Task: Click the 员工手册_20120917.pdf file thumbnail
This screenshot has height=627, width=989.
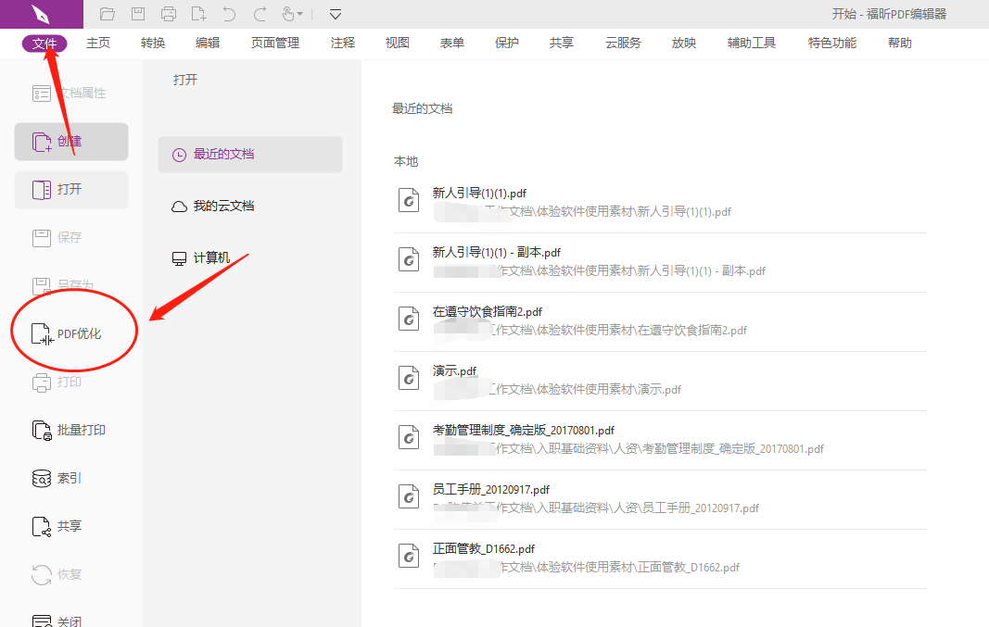Action: (x=409, y=495)
